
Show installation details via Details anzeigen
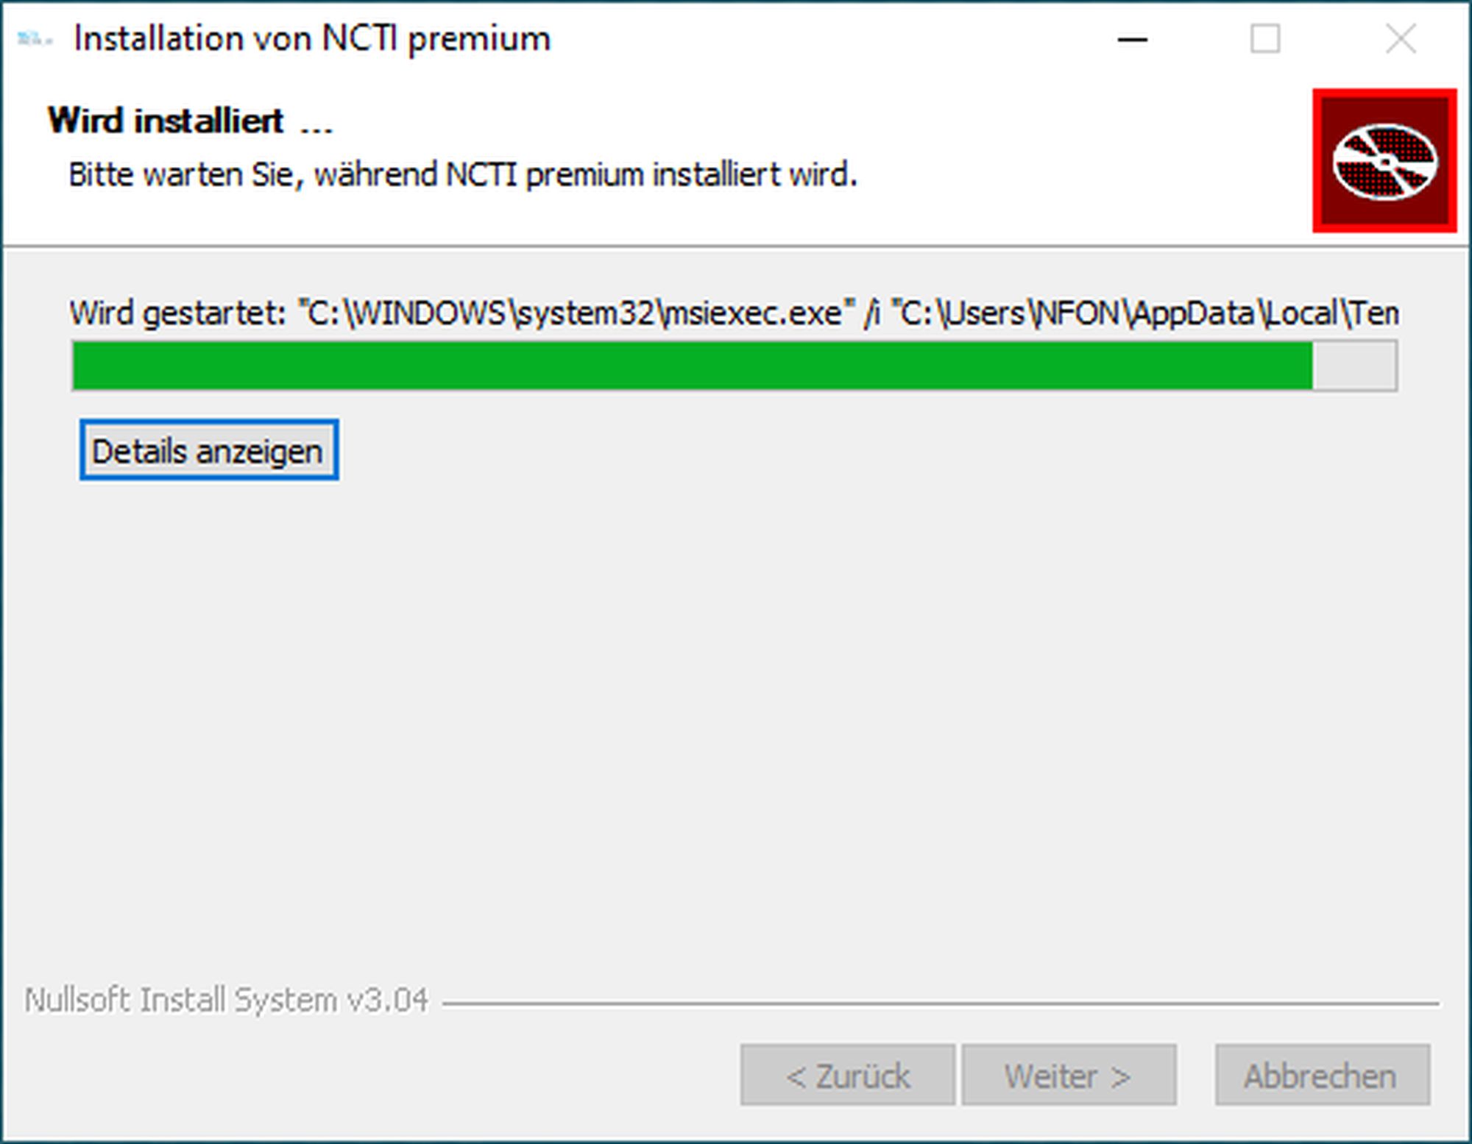click(x=209, y=450)
